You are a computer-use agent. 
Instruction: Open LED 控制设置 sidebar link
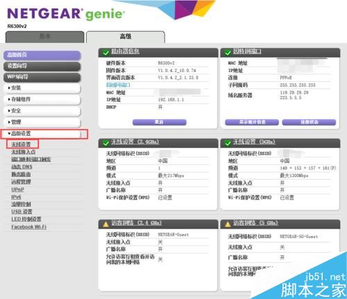tap(26, 219)
